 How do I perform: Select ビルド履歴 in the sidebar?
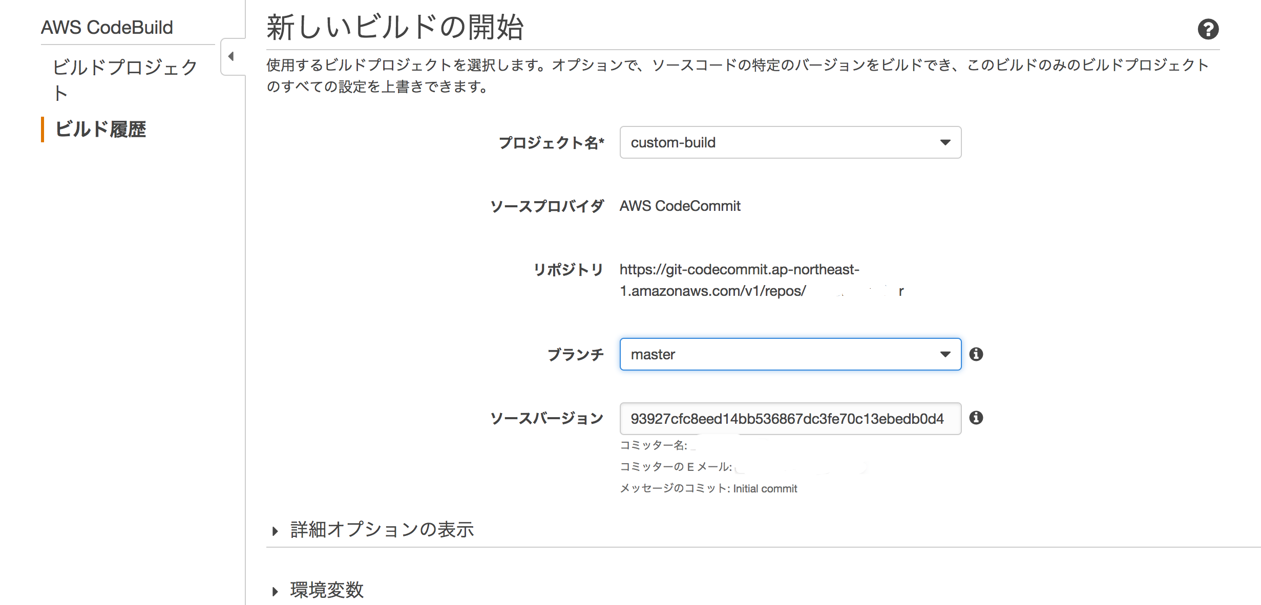click(100, 131)
